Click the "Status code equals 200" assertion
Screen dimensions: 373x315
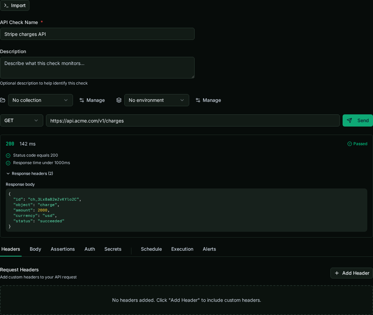[35, 155]
